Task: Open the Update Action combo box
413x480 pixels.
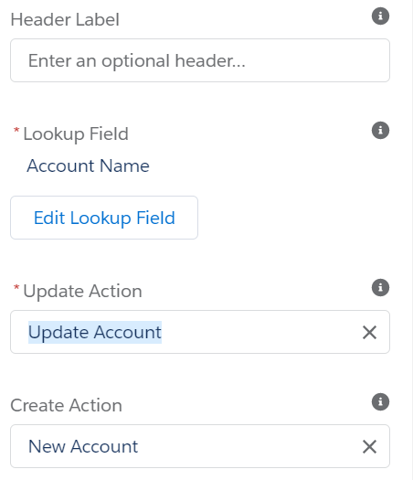Action: pos(200,332)
